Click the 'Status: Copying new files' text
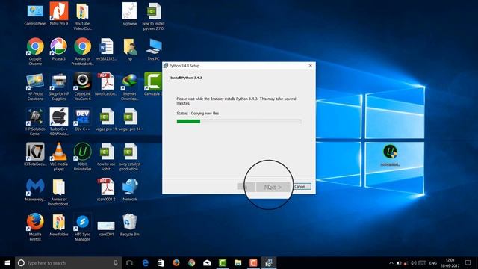Screen dimensions: 478x269 (197, 113)
